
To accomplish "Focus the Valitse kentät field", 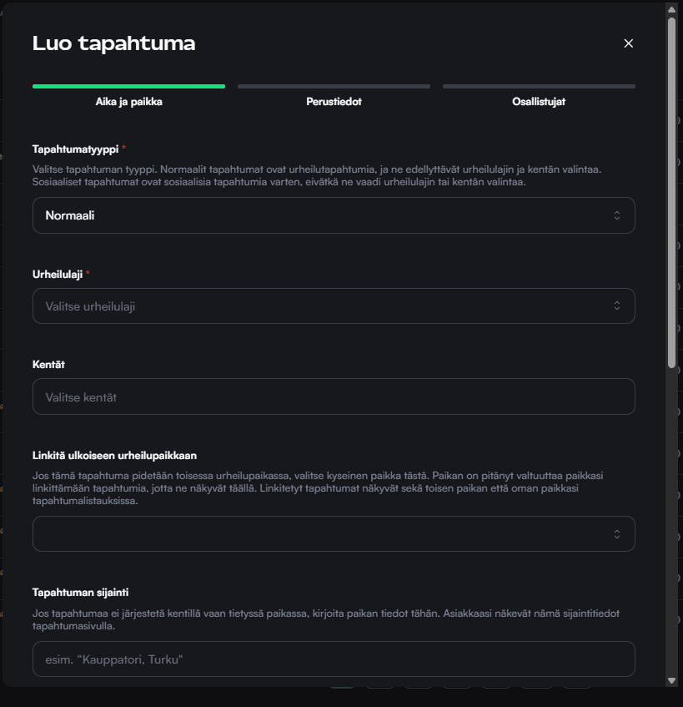I will 334,397.
